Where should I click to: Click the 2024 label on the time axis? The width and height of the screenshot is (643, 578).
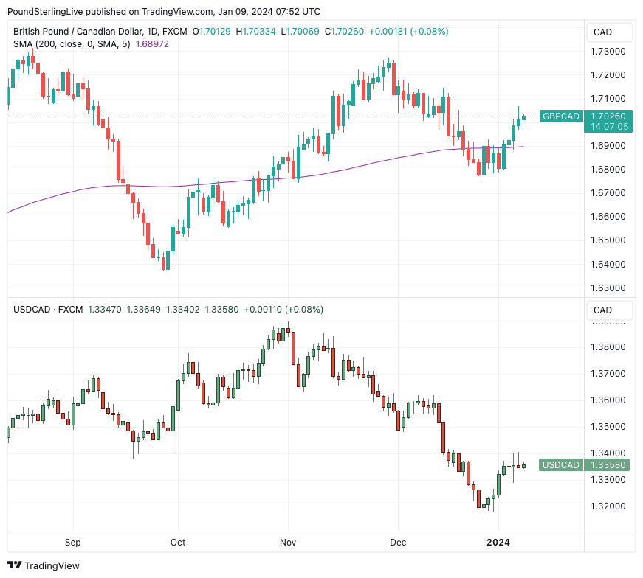point(498,543)
